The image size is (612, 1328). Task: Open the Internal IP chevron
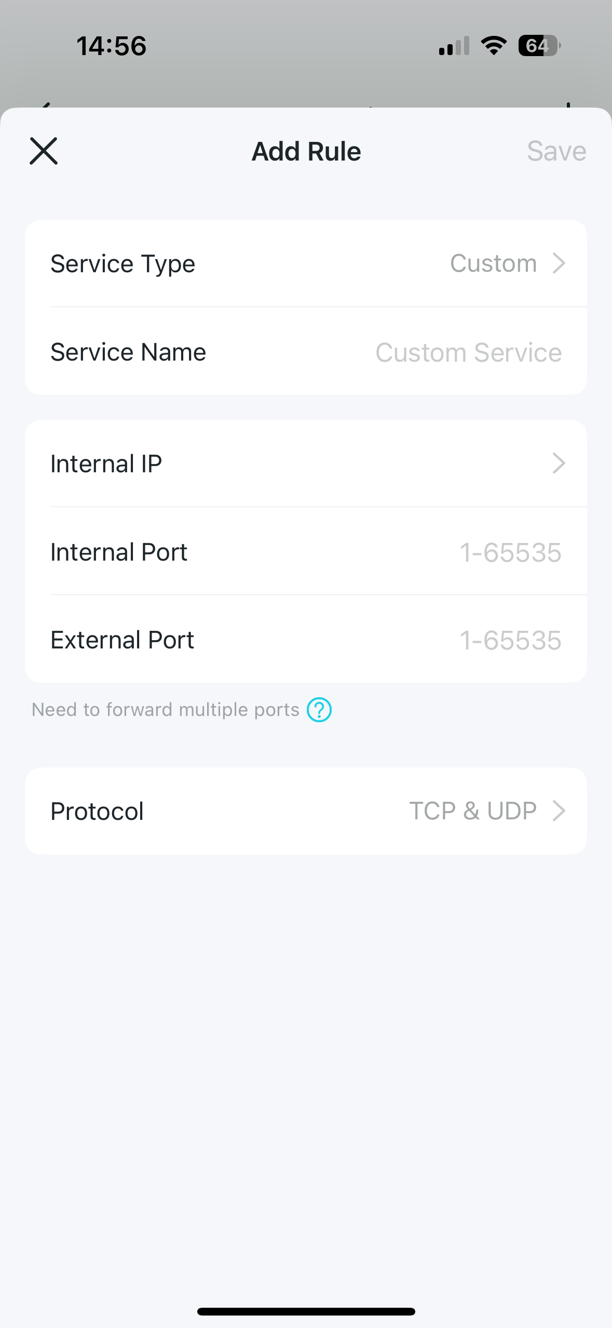point(559,463)
